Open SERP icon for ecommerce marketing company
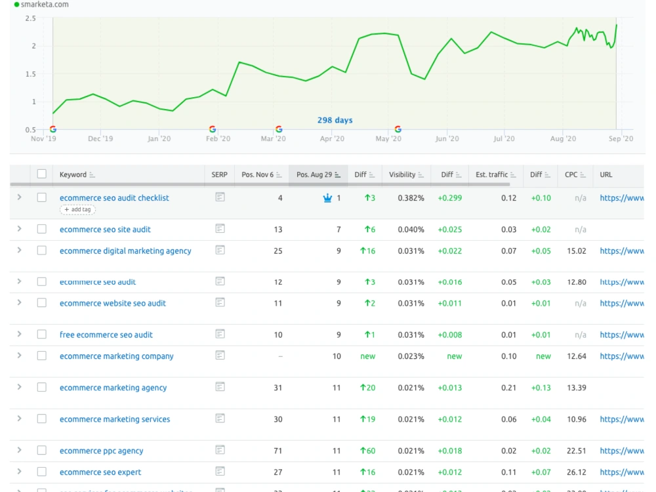The height and width of the screenshot is (492, 656). point(220,355)
